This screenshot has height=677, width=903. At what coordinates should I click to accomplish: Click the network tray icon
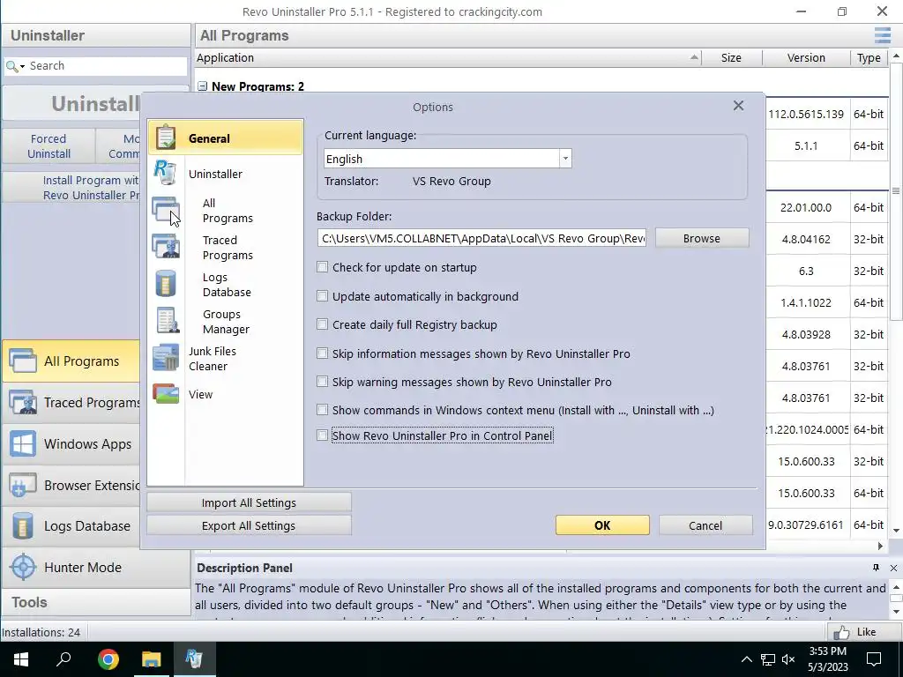[768, 659]
